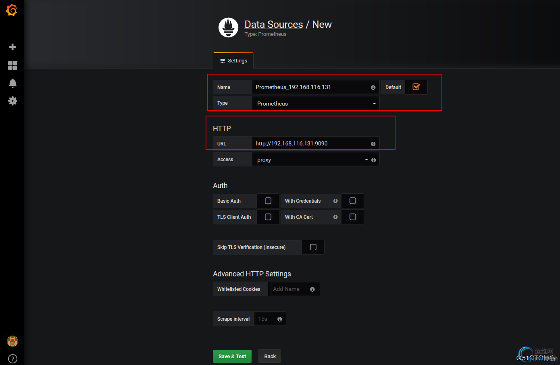Open the Help question mark icon
The width and height of the screenshot is (560, 365).
coord(12,359)
